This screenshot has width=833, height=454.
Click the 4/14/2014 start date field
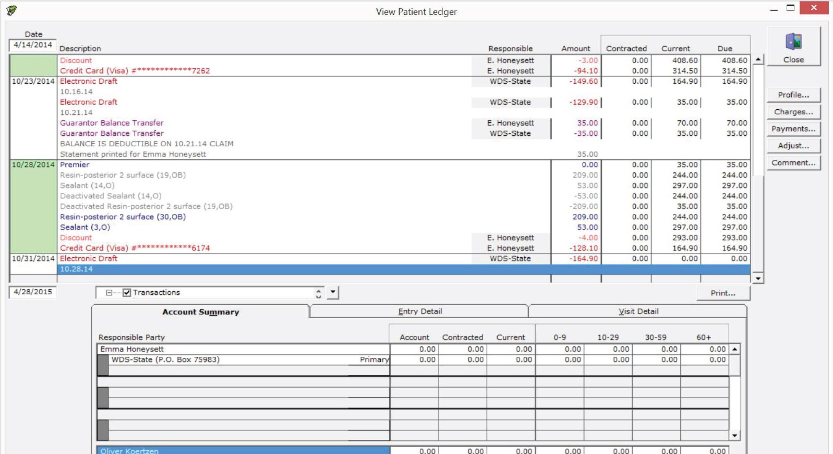(33, 45)
